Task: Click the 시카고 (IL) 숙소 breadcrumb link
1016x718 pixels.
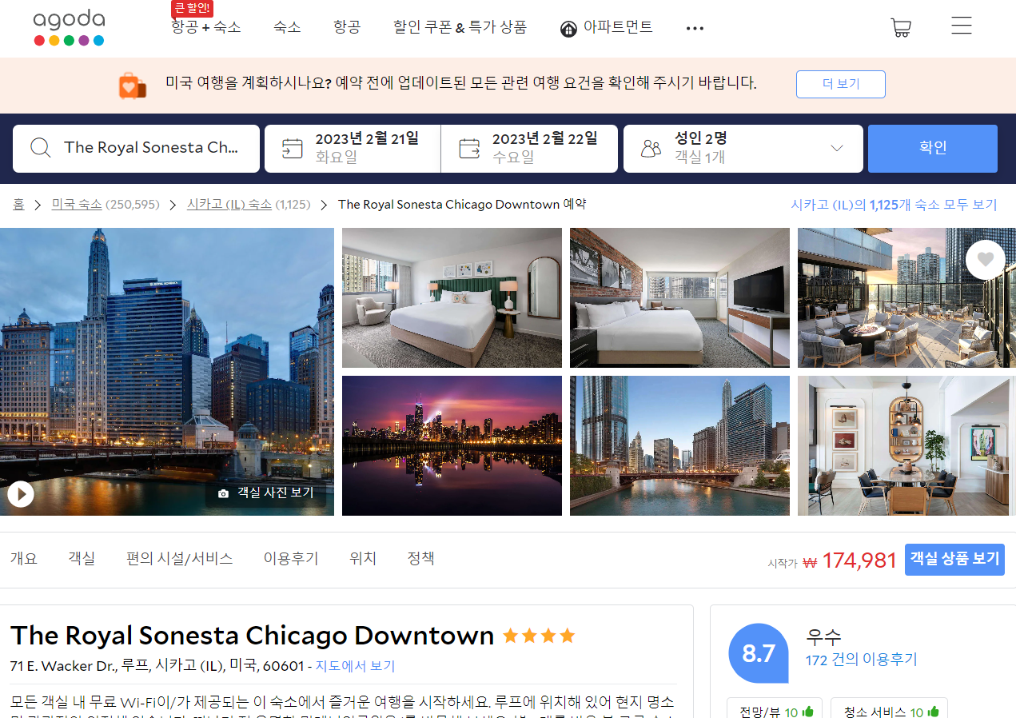Action: click(x=229, y=205)
